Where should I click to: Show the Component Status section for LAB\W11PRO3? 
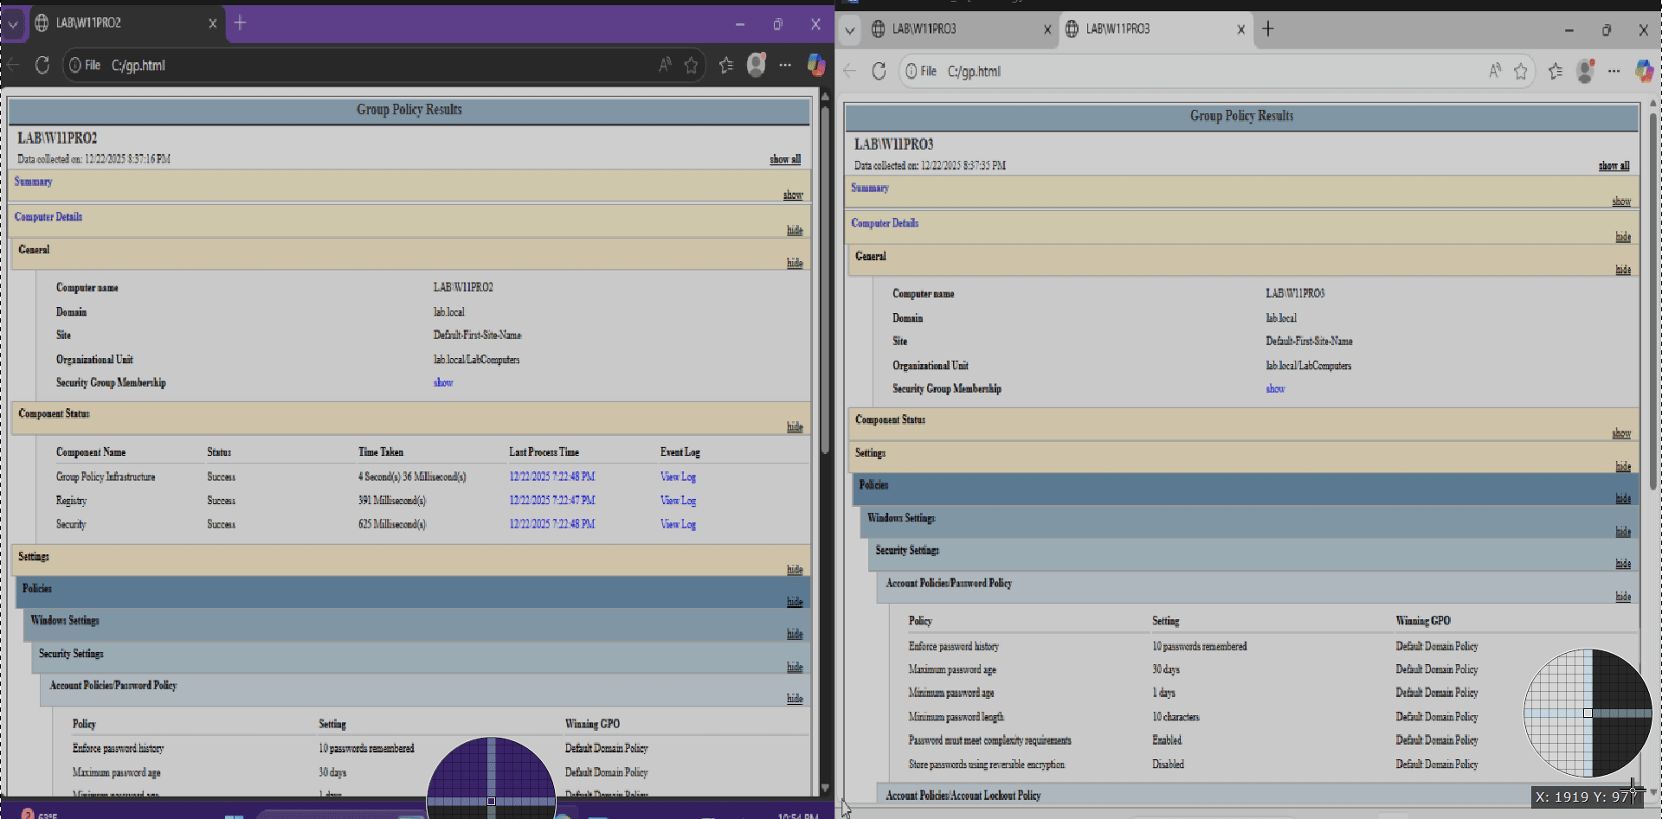1620,433
